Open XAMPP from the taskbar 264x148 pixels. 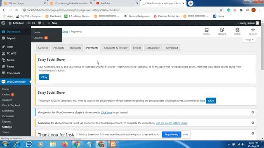pyautogui.click(x=113, y=144)
